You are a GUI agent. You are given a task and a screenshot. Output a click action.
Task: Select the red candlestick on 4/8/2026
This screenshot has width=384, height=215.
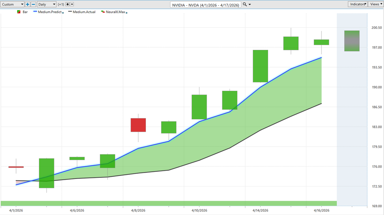coord(138,125)
